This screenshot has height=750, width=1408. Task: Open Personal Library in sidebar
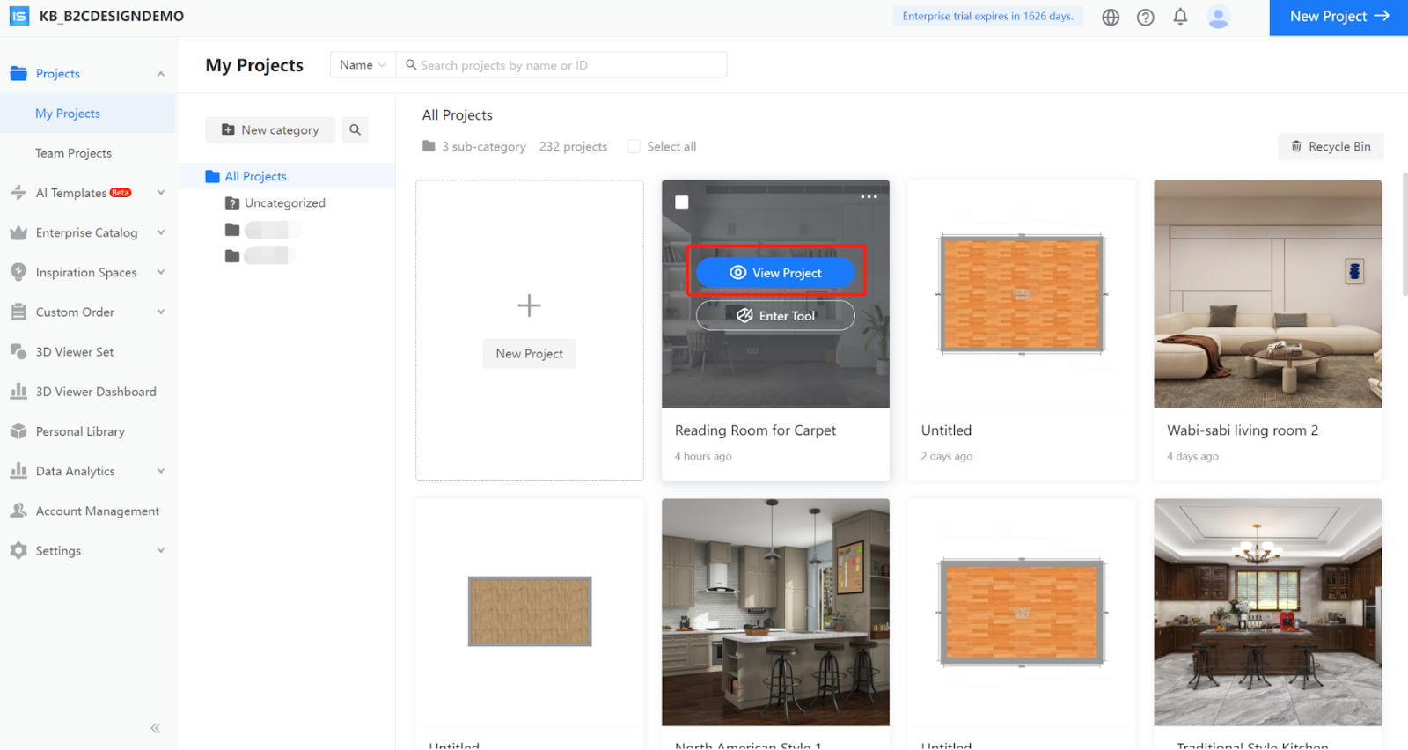pos(80,431)
